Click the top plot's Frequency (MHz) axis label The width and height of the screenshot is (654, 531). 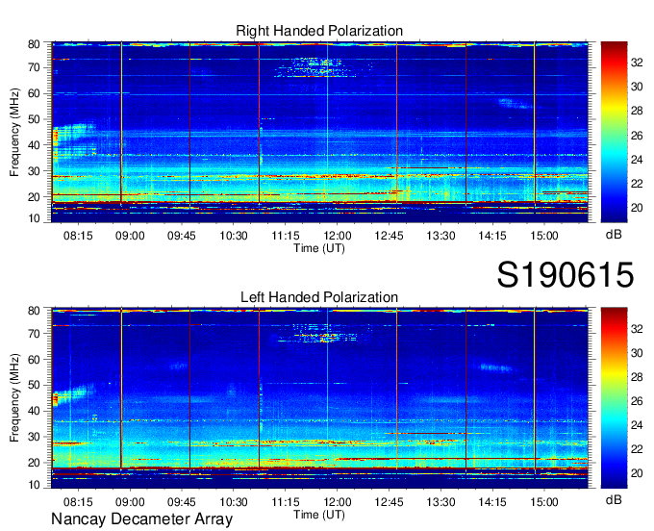(x=14, y=132)
